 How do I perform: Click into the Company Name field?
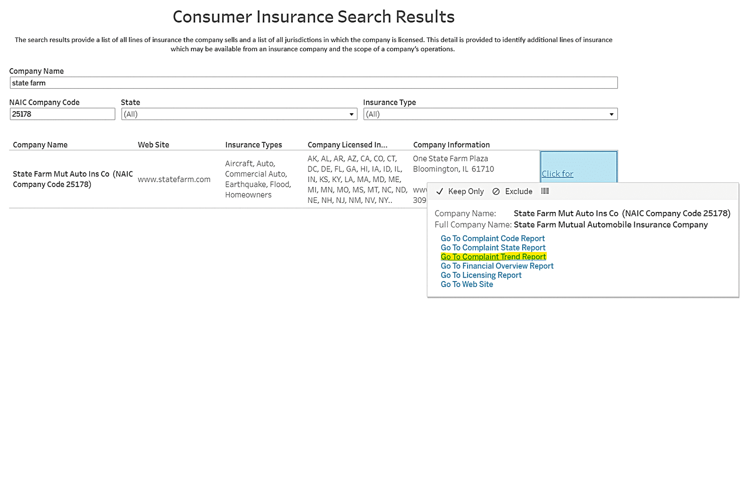pyautogui.click(x=313, y=83)
